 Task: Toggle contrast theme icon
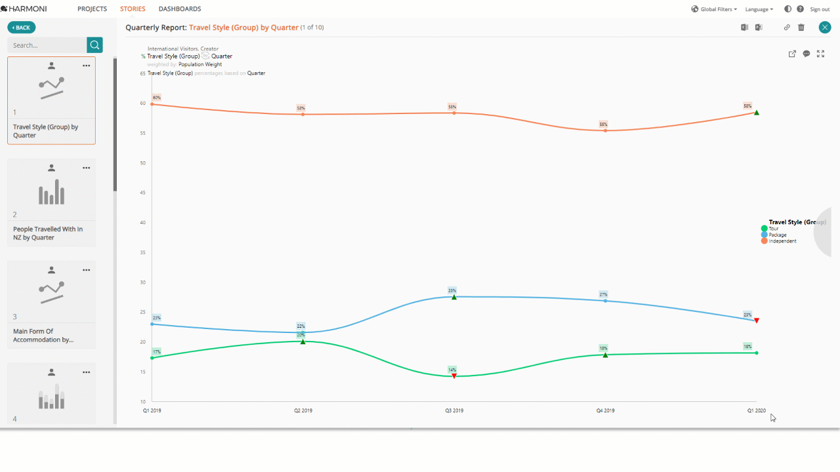[x=788, y=9]
